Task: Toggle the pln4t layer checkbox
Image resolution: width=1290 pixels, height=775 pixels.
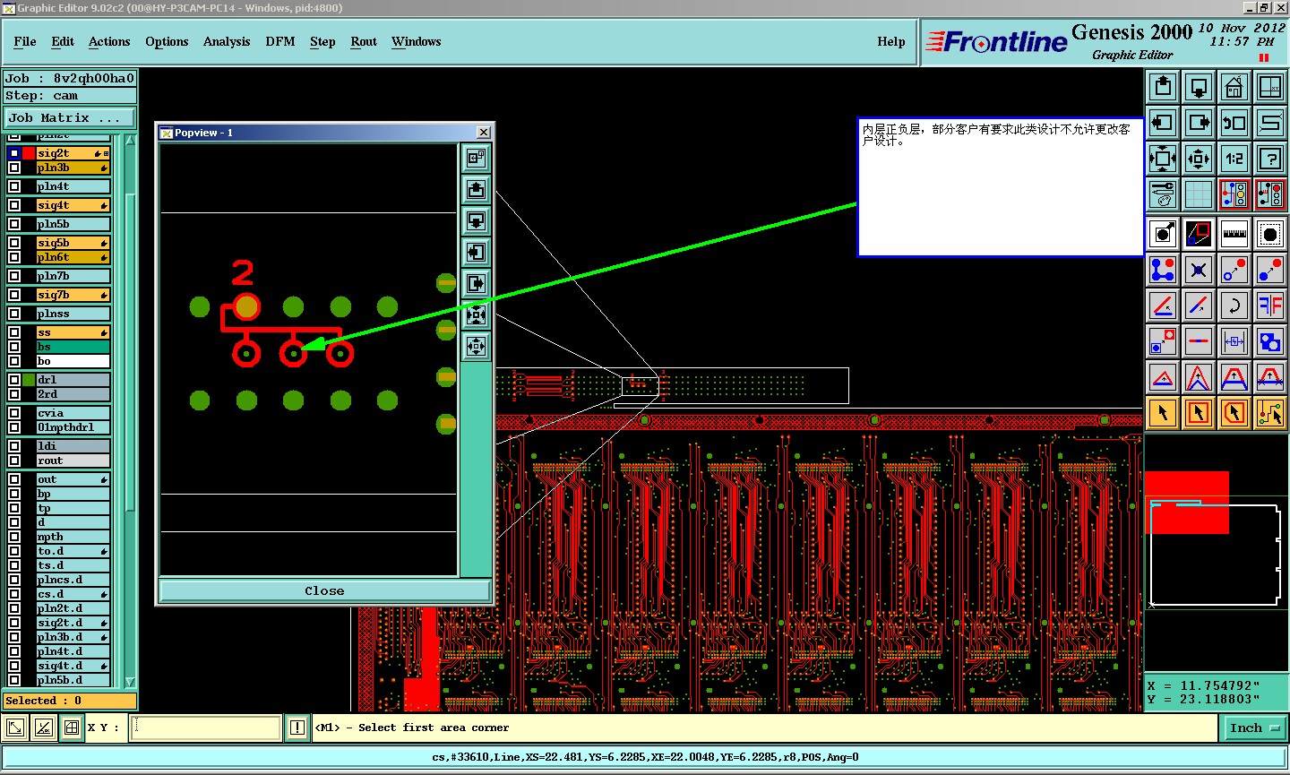Action: point(14,186)
